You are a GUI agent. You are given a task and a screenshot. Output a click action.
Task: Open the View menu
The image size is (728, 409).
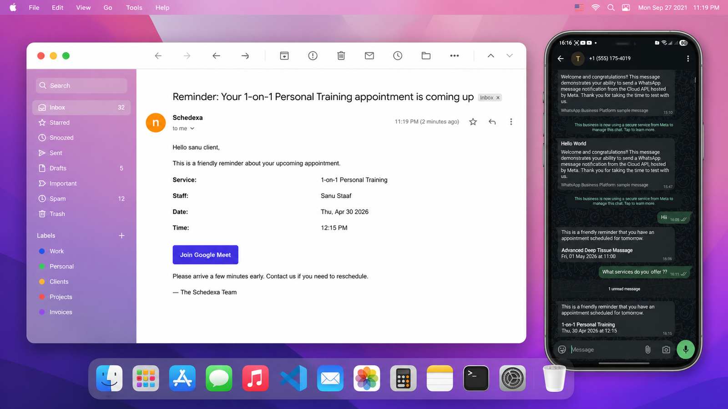(x=83, y=8)
